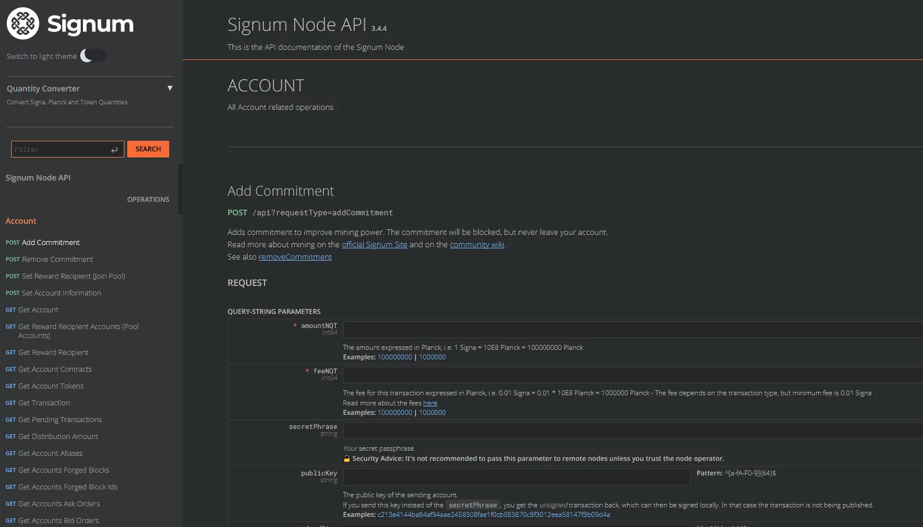Open POST Remove Commitment operation
This screenshot has width=923, height=527.
tap(49, 259)
